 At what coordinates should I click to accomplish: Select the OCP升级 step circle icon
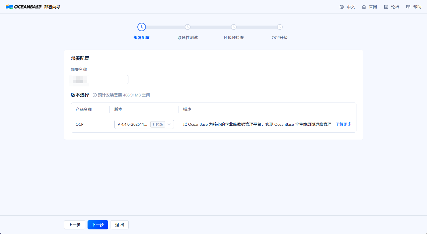(280, 27)
